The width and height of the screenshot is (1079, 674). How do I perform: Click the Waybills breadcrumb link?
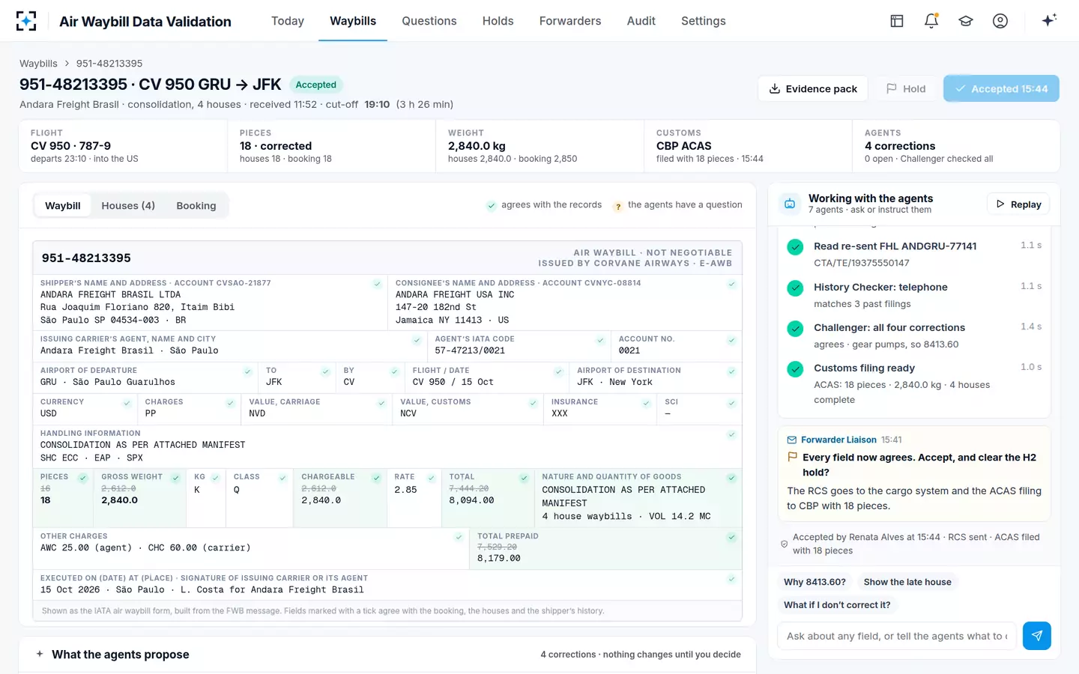(x=38, y=64)
